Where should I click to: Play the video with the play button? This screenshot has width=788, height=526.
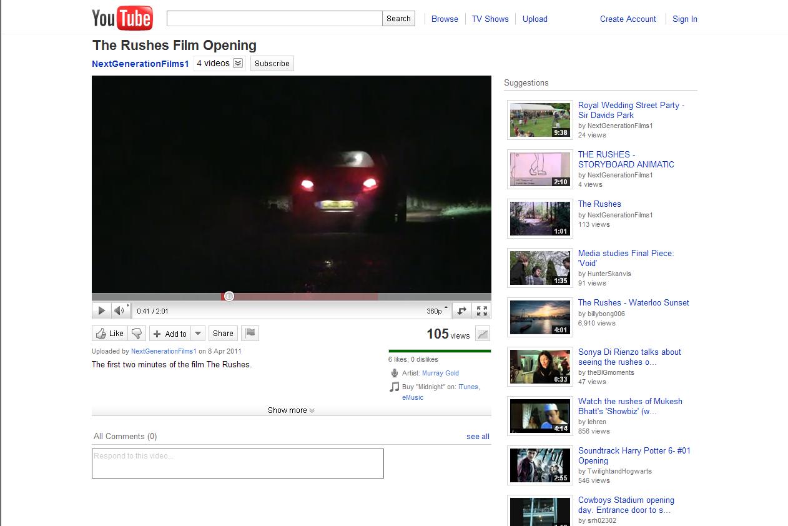[x=101, y=310]
